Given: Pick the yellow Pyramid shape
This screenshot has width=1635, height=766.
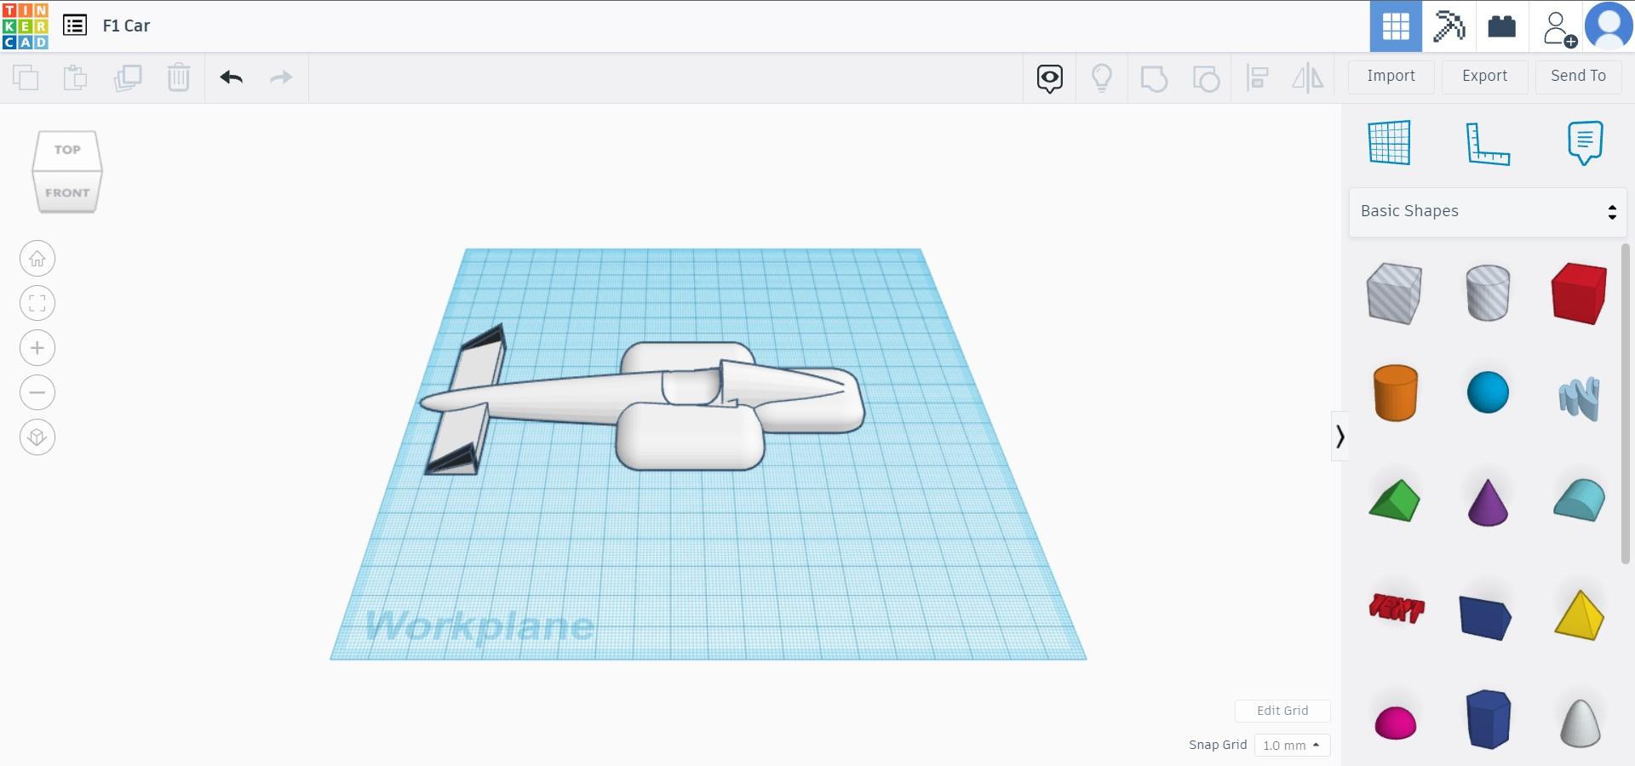Looking at the screenshot, I should [1580, 615].
